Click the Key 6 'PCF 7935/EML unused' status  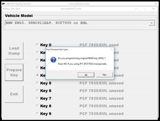coord(102,91)
